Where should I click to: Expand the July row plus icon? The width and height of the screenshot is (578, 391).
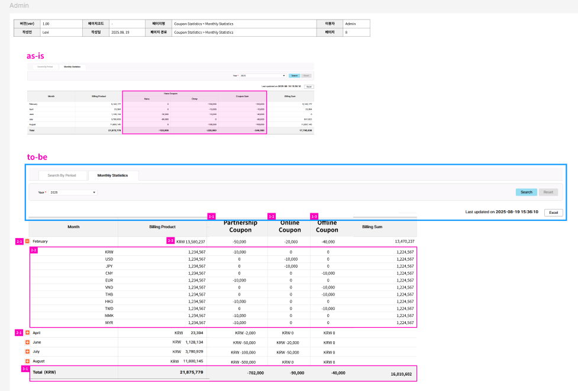point(27,351)
